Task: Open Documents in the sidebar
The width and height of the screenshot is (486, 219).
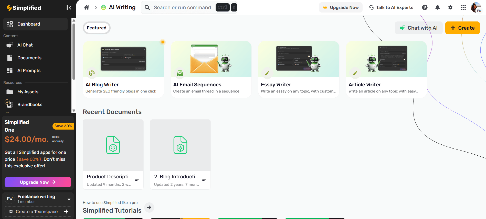Action: tap(35, 58)
